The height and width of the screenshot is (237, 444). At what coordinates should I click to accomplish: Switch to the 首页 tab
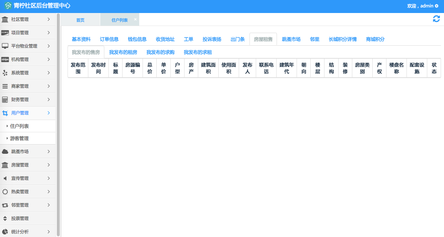click(x=81, y=20)
